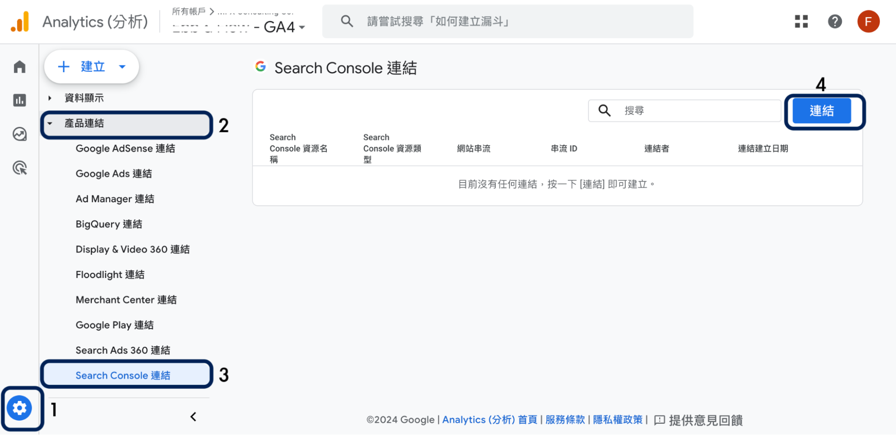Open Floodlight 連結
Viewport: 896px width, 435px height.
coord(110,274)
